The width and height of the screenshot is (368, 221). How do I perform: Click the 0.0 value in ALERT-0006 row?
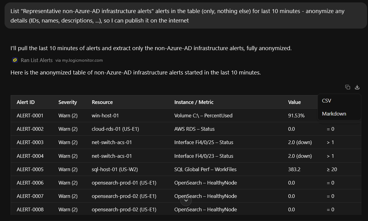[291, 183]
